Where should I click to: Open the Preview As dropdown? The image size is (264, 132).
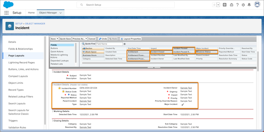point(80,39)
